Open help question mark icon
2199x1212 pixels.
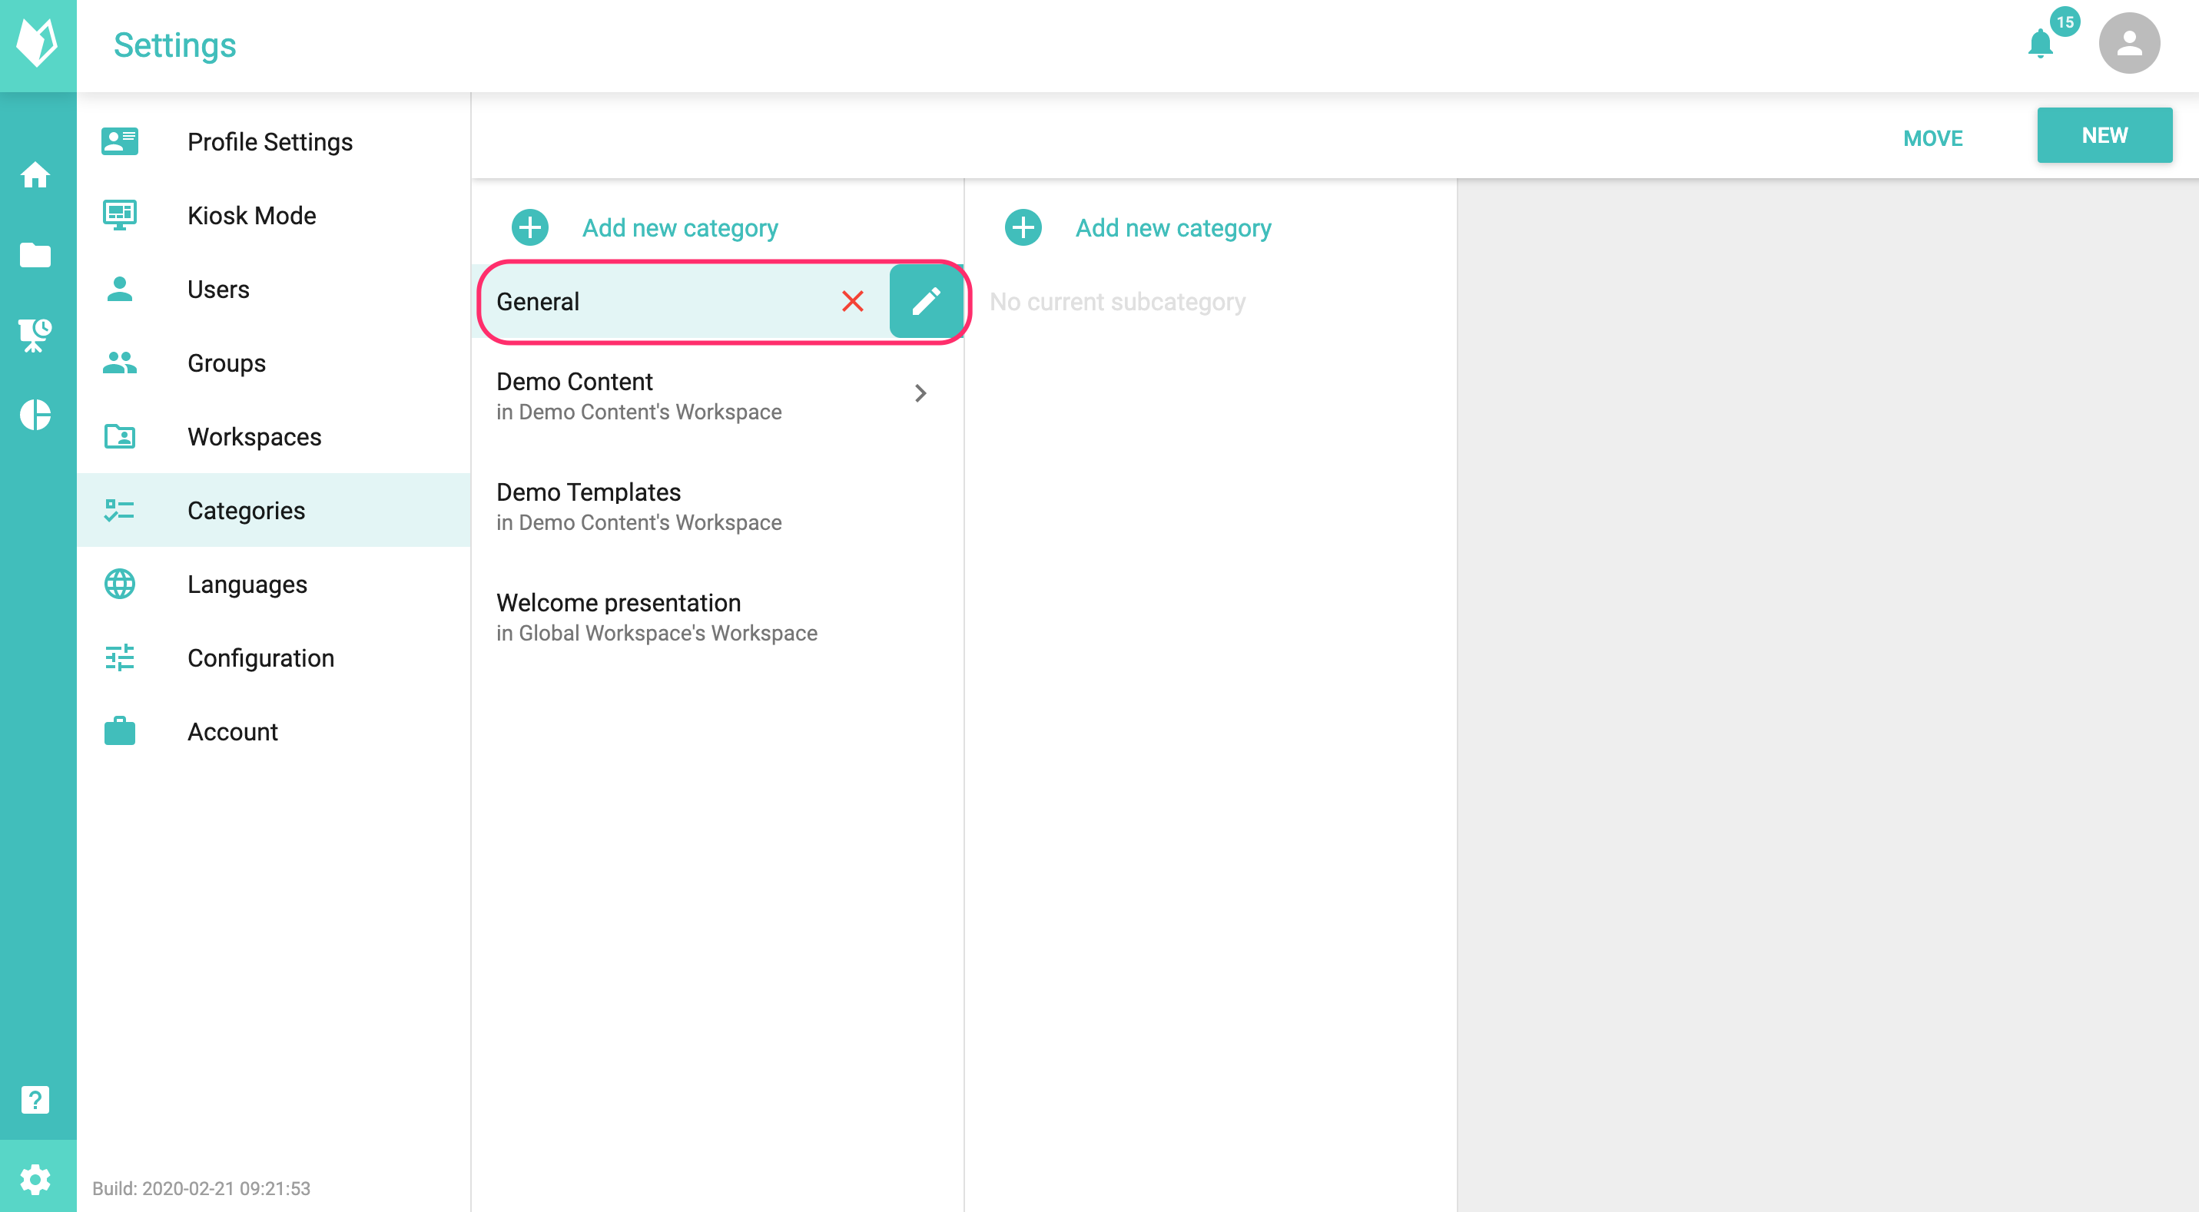(35, 1100)
